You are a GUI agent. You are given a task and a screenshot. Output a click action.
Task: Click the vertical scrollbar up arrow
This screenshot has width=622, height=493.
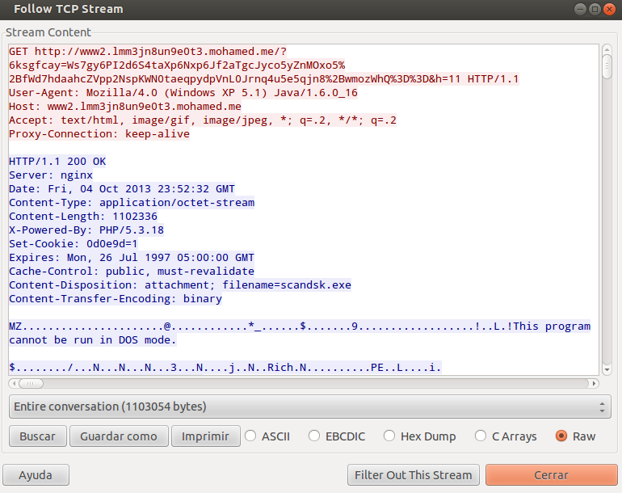click(607, 48)
